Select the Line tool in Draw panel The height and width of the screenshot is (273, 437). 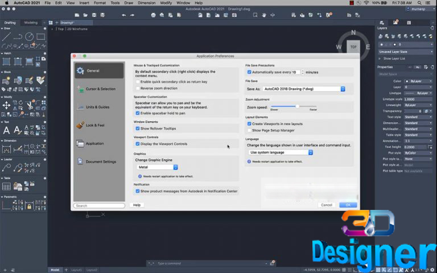(6, 37)
